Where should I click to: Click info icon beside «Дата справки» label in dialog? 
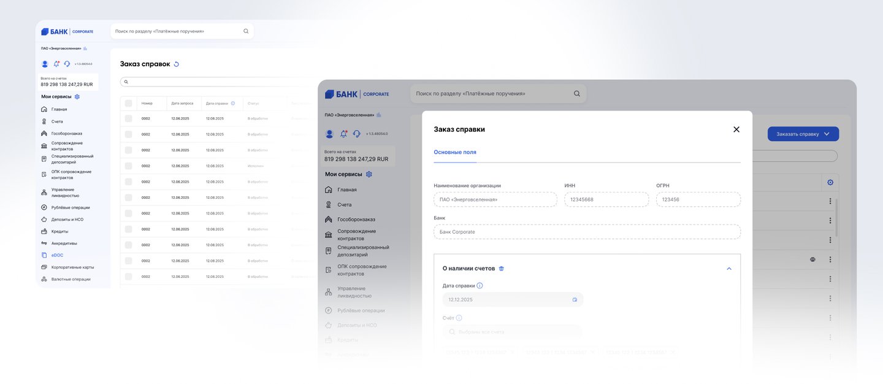pos(480,285)
